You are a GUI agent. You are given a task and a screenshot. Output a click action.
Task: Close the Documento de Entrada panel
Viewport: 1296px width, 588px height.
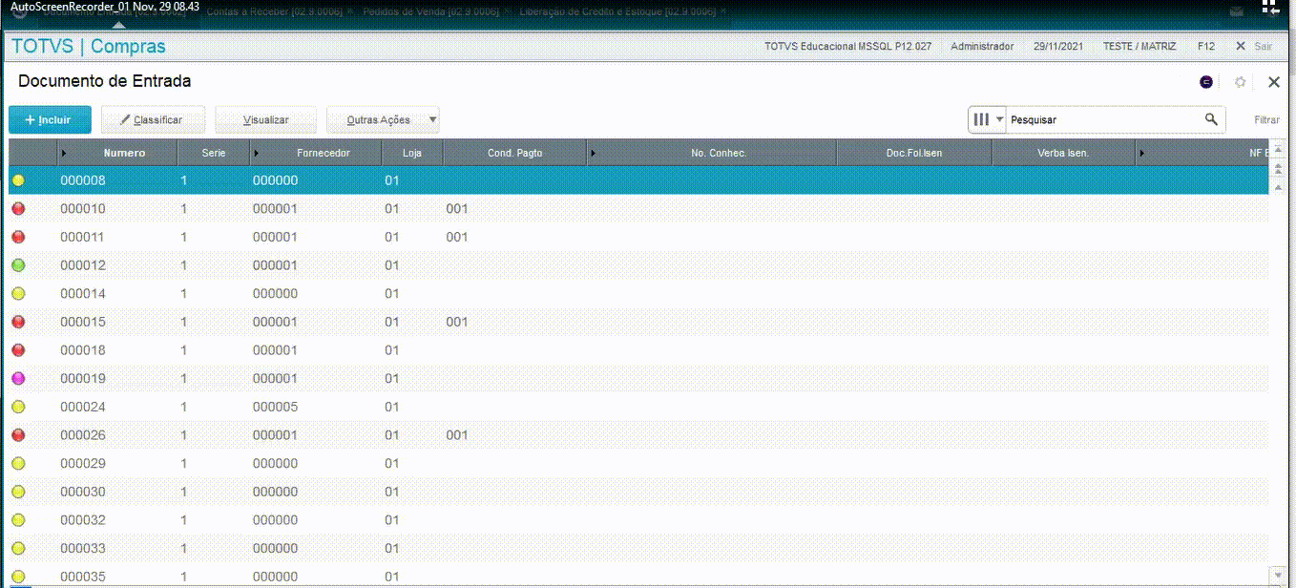point(1274,82)
